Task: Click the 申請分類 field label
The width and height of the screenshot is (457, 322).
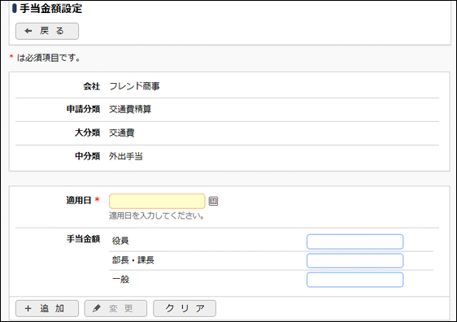Action: [x=84, y=109]
